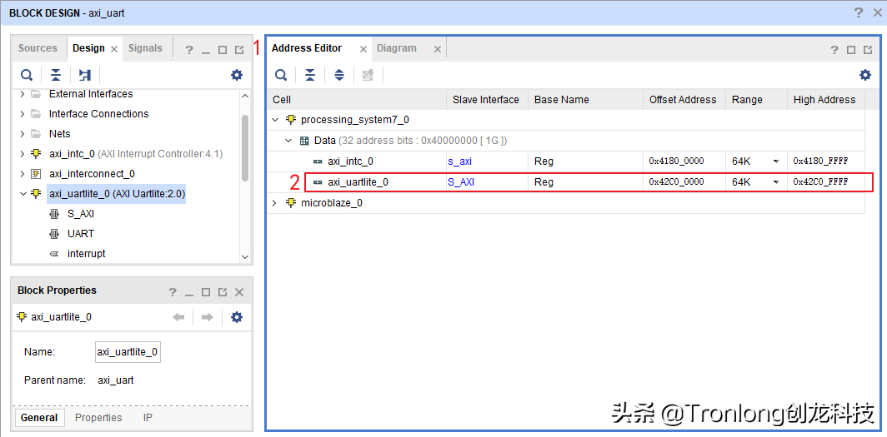This screenshot has height=437, width=887.
Task: Select the Address Editor tab
Action: [x=307, y=48]
